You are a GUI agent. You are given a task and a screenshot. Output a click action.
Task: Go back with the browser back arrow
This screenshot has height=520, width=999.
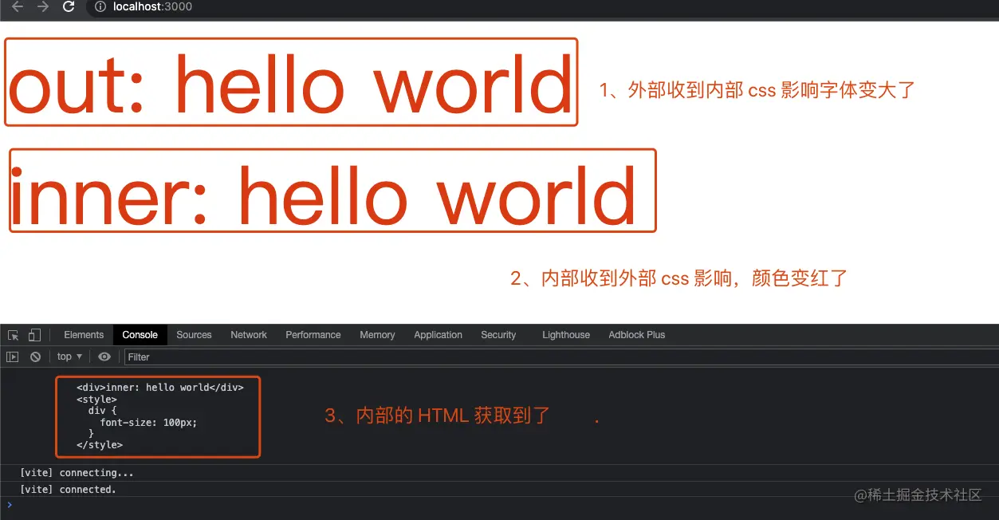[18, 6]
